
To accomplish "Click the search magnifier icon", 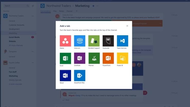I will tap(28, 6).
